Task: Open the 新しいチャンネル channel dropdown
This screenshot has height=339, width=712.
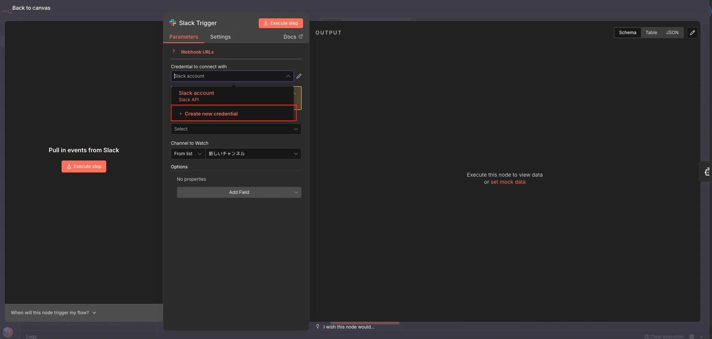Action: tap(253, 154)
